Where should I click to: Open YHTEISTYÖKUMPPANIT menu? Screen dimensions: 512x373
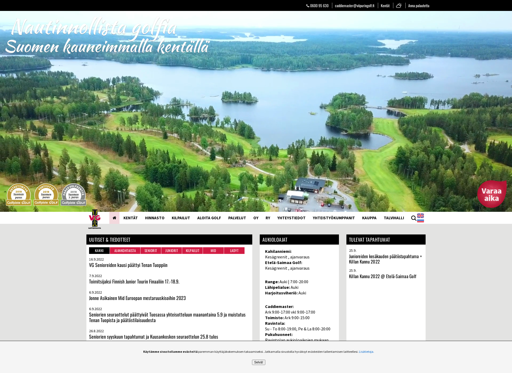pos(334,218)
